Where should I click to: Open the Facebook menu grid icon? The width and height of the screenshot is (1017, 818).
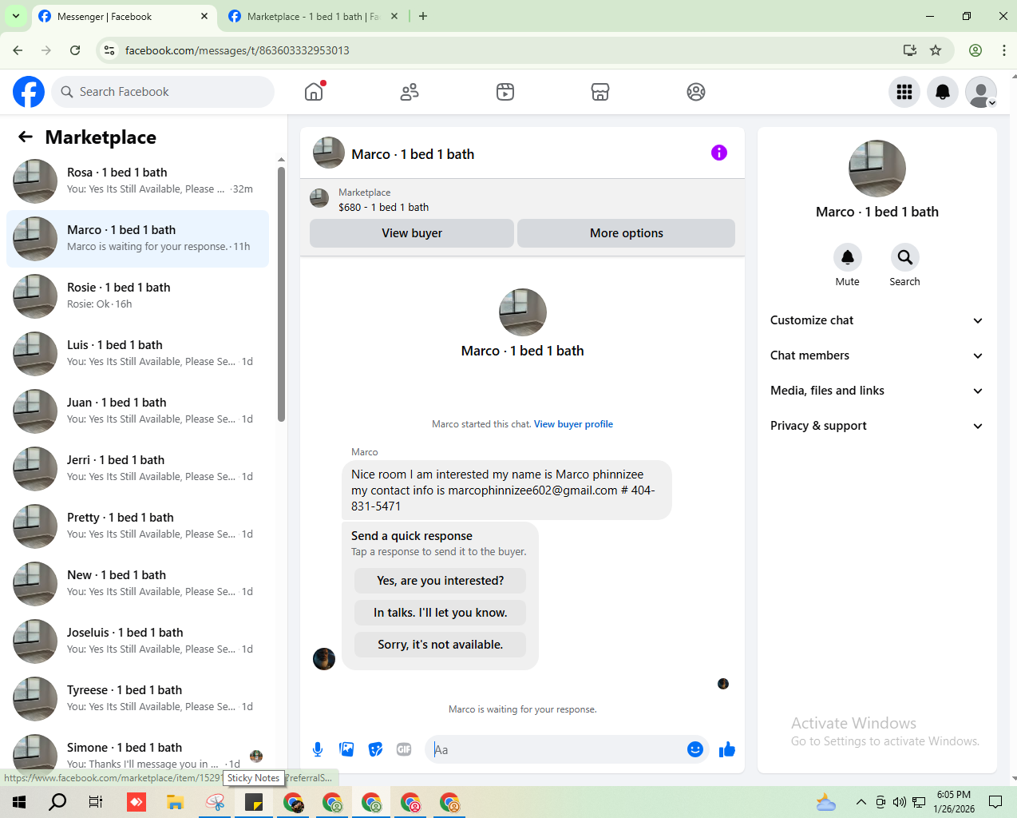pyautogui.click(x=904, y=92)
